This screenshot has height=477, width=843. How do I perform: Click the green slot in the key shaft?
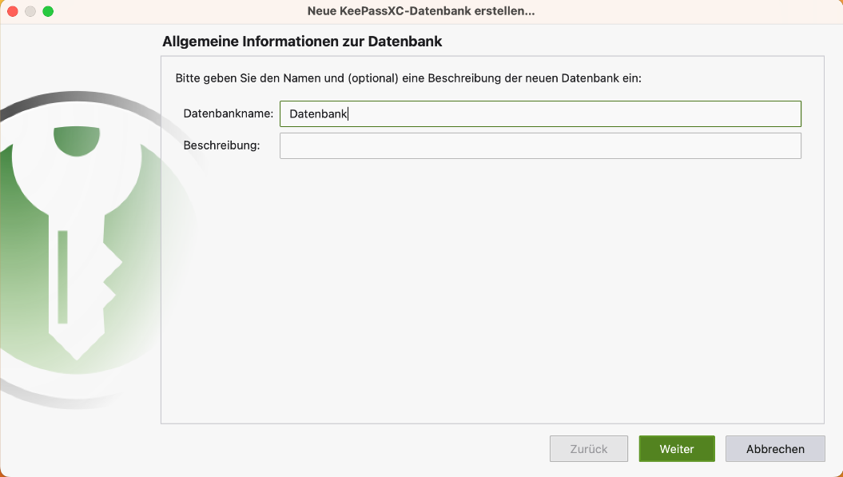point(62,276)
